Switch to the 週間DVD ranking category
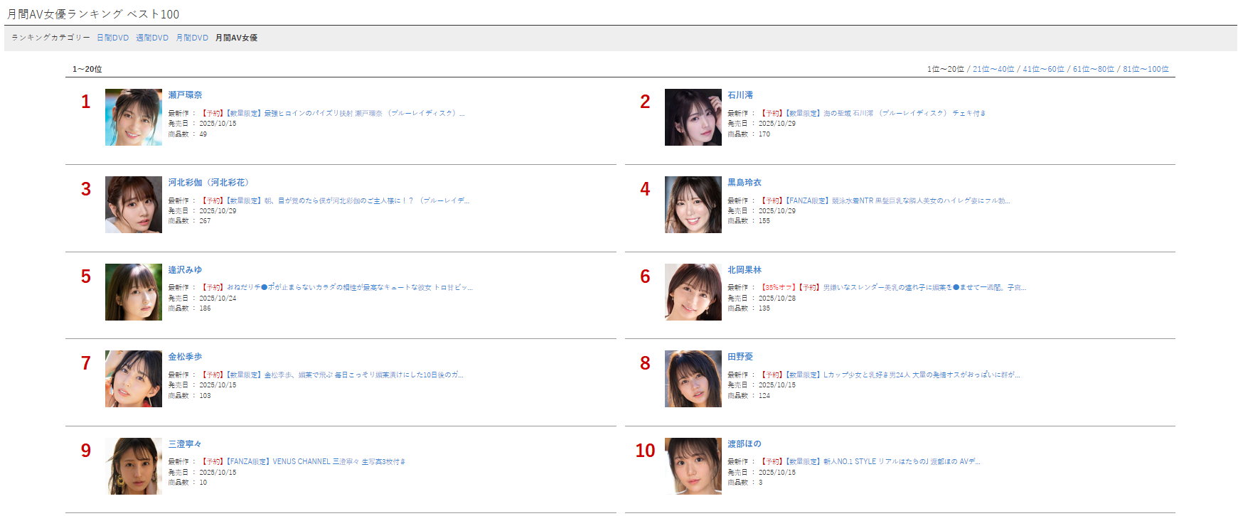The width and height of the screenshot is (1238, 516). (x=152, y=38)
